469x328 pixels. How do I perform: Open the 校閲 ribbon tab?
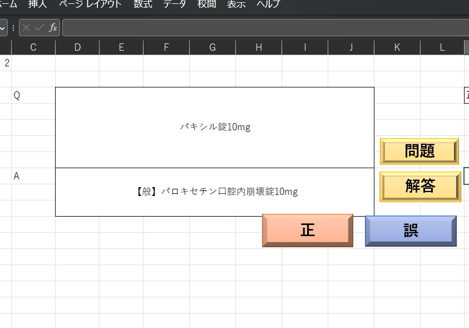pos(206,4)
